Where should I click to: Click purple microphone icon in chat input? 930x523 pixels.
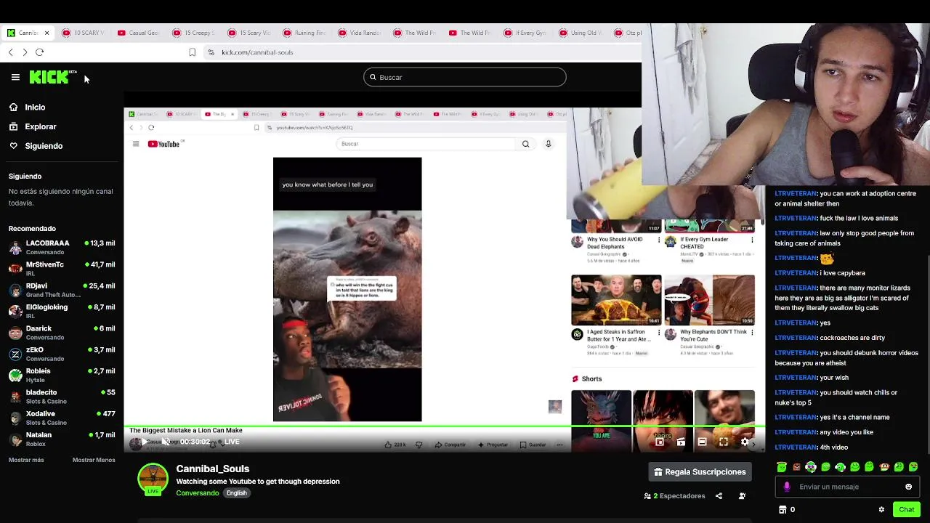tap(787, 487)
